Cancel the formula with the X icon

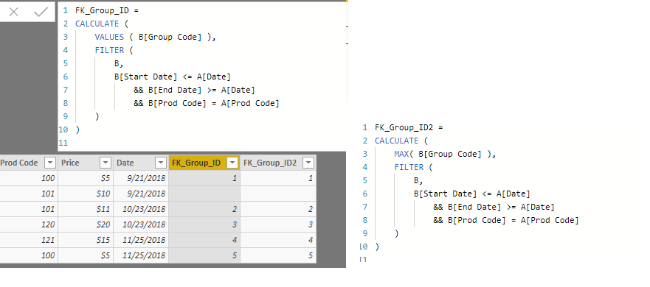coord(14,12)
